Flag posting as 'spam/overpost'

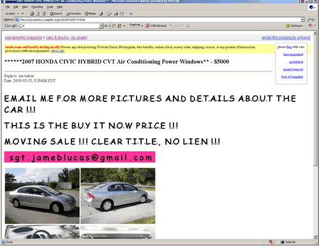coord(293,69)
